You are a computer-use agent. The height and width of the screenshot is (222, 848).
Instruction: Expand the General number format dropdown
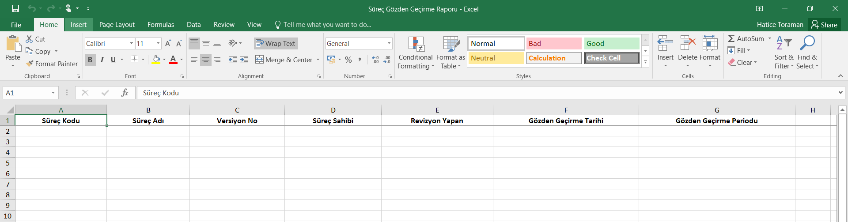pos(389,43)
